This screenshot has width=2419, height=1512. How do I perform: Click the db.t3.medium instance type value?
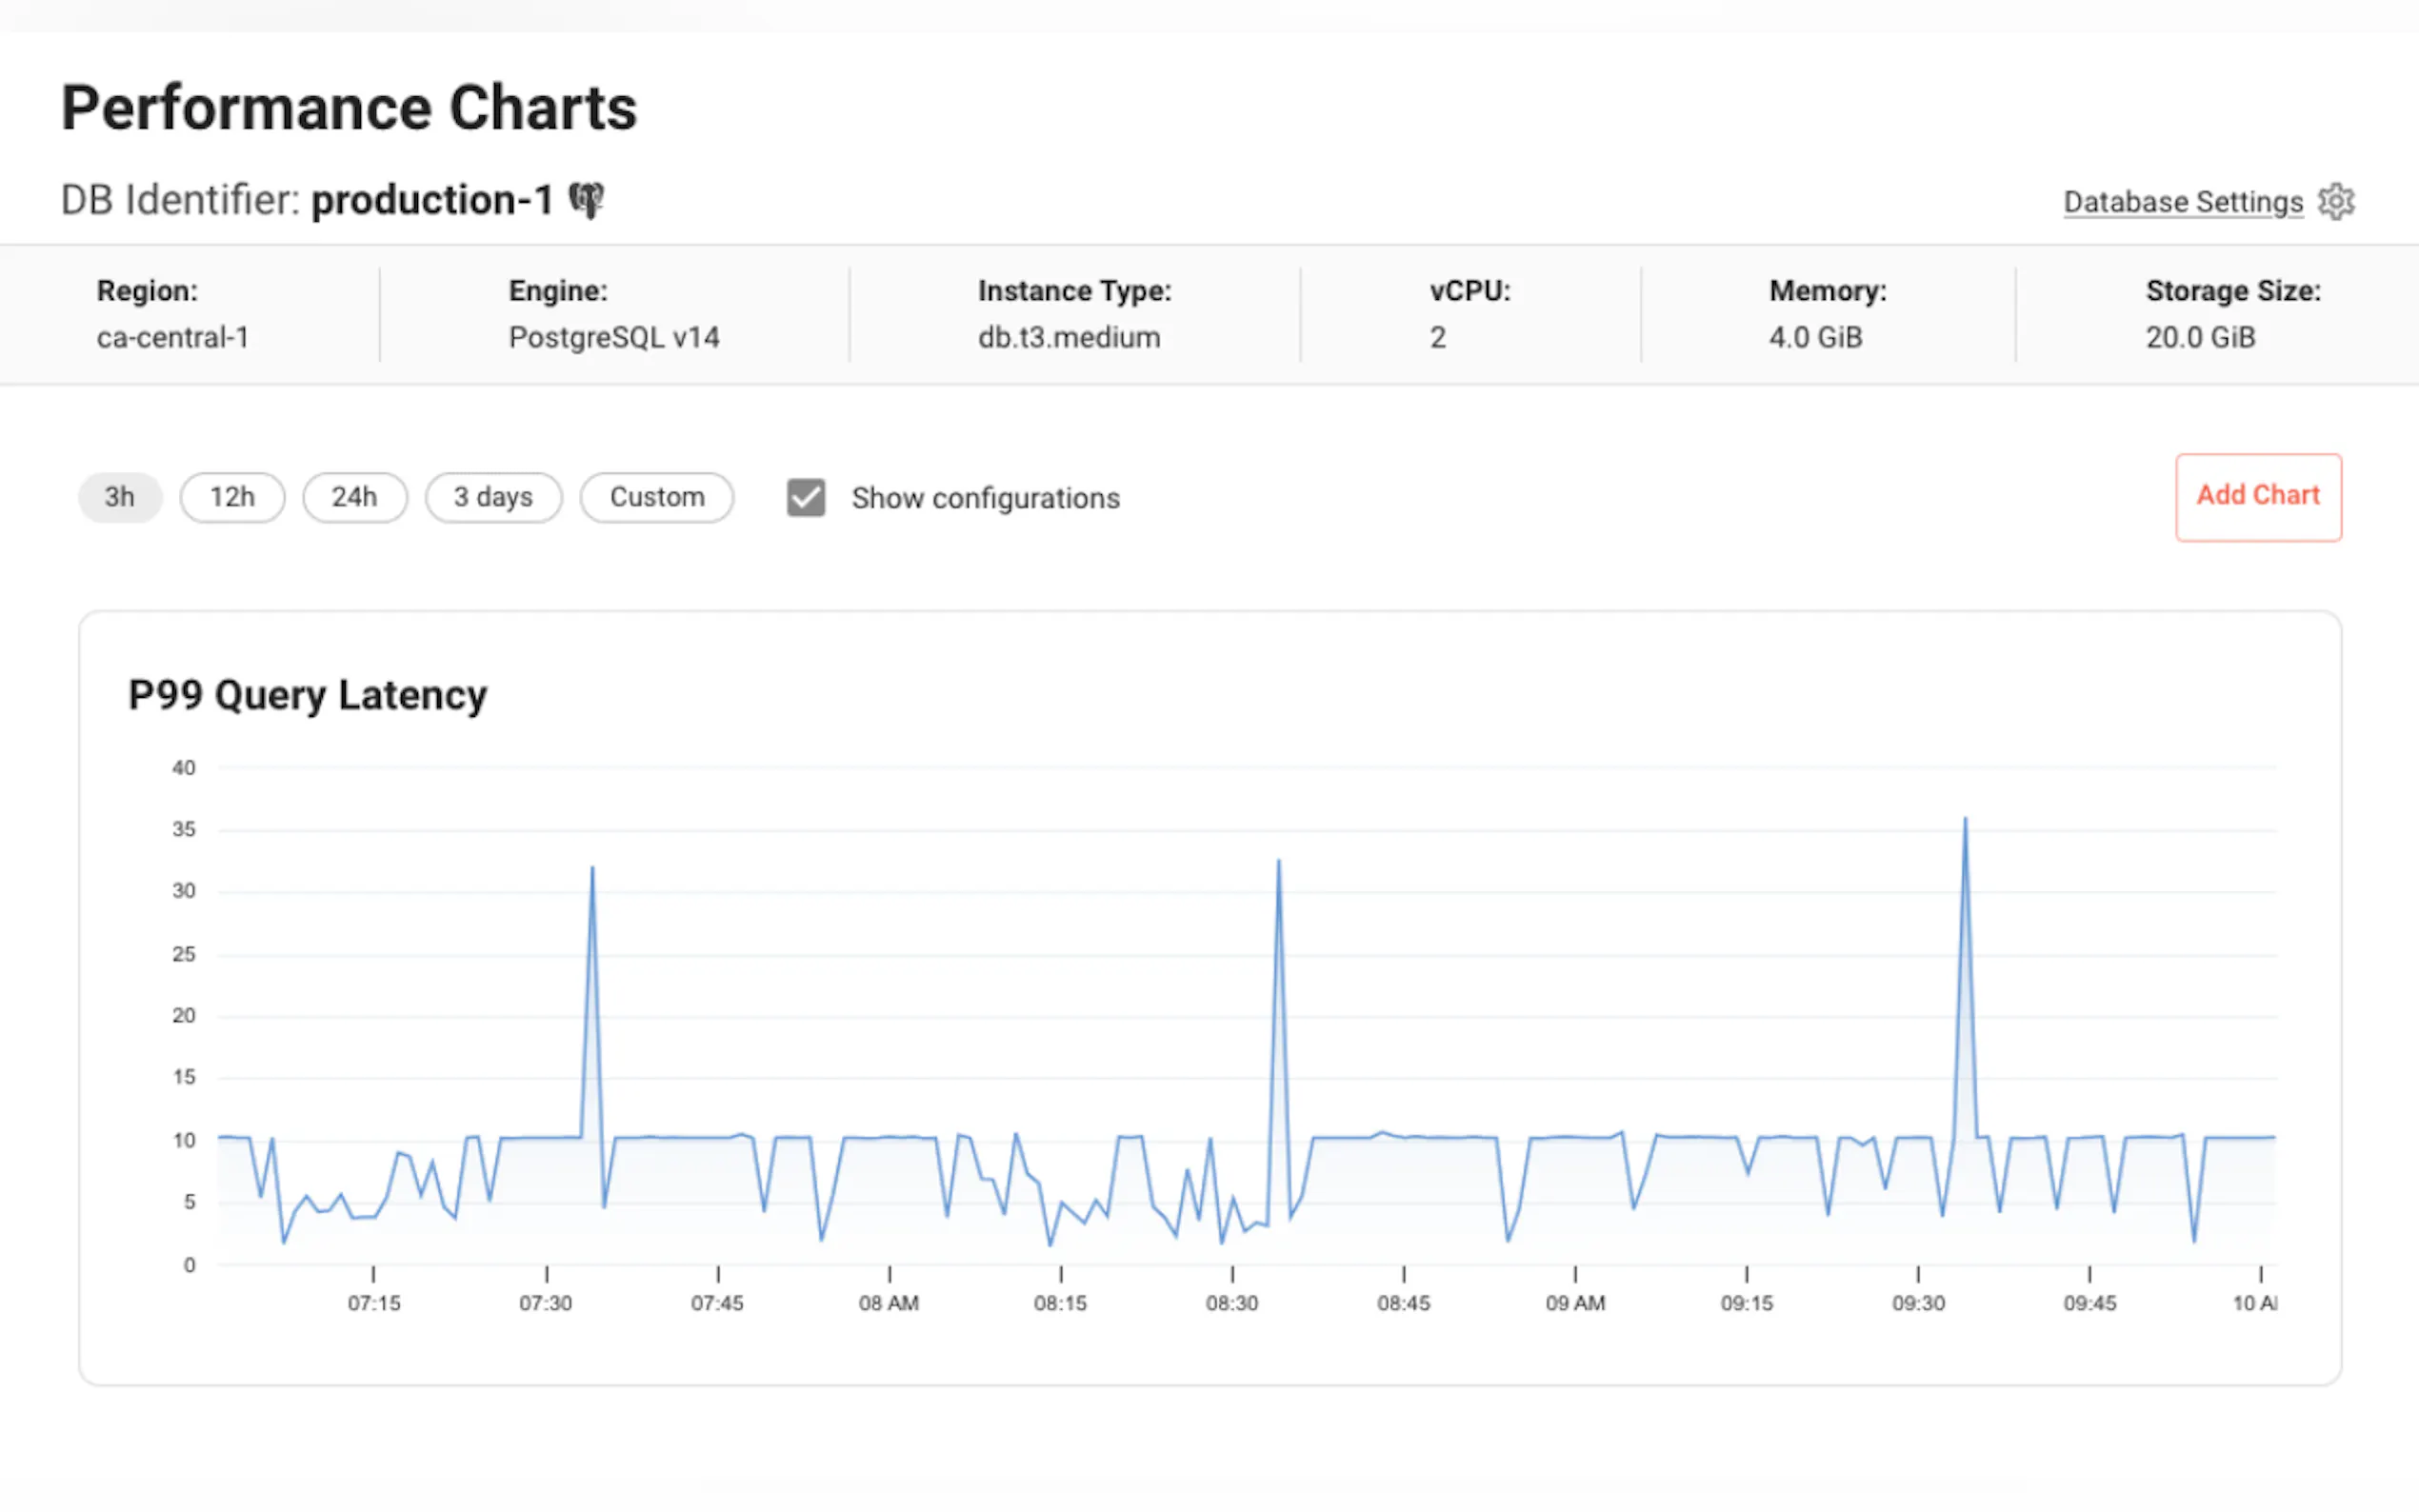(x=1069, y=337)
